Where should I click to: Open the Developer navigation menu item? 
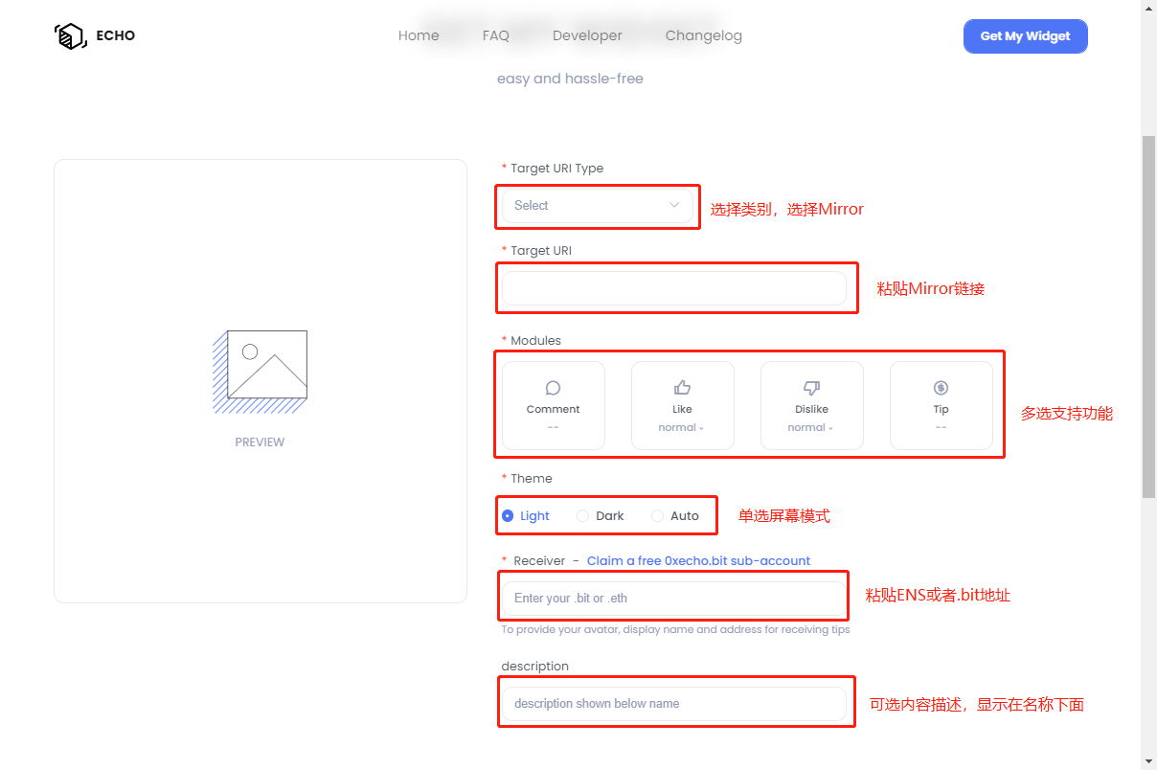point(587,35)
